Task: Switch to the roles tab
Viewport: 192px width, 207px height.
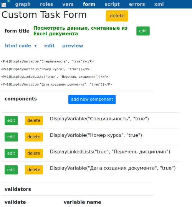Action: point(46,4)
